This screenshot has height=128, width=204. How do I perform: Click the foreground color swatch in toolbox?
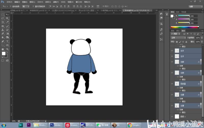point(4,53)
